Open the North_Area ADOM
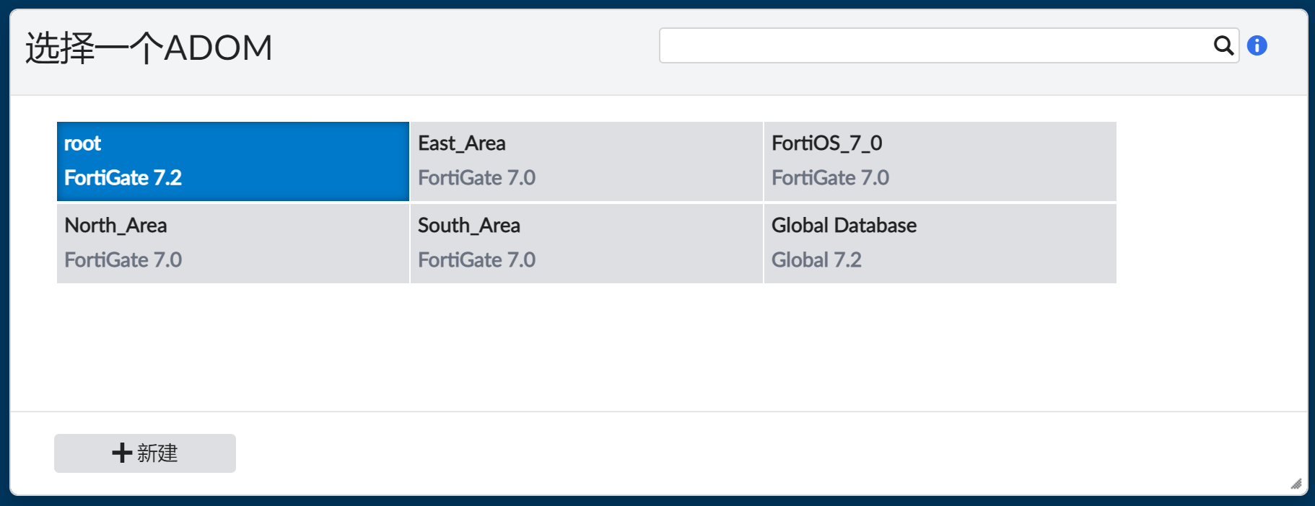Viewport: 1315px width, 506px height. [x=232, y=243]
